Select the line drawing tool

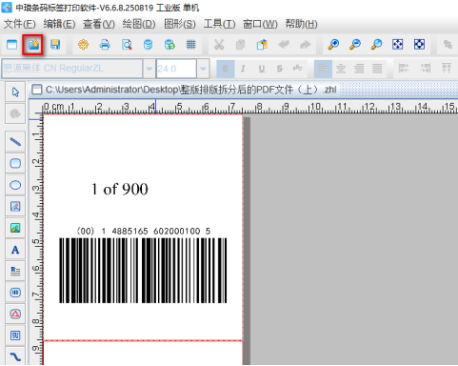click(x=15, y=142)
